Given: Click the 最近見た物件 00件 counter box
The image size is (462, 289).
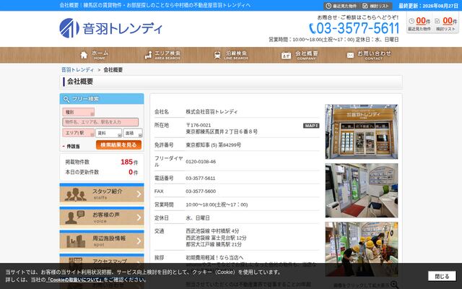Looking at the screenshot, I should pos(419,24).
